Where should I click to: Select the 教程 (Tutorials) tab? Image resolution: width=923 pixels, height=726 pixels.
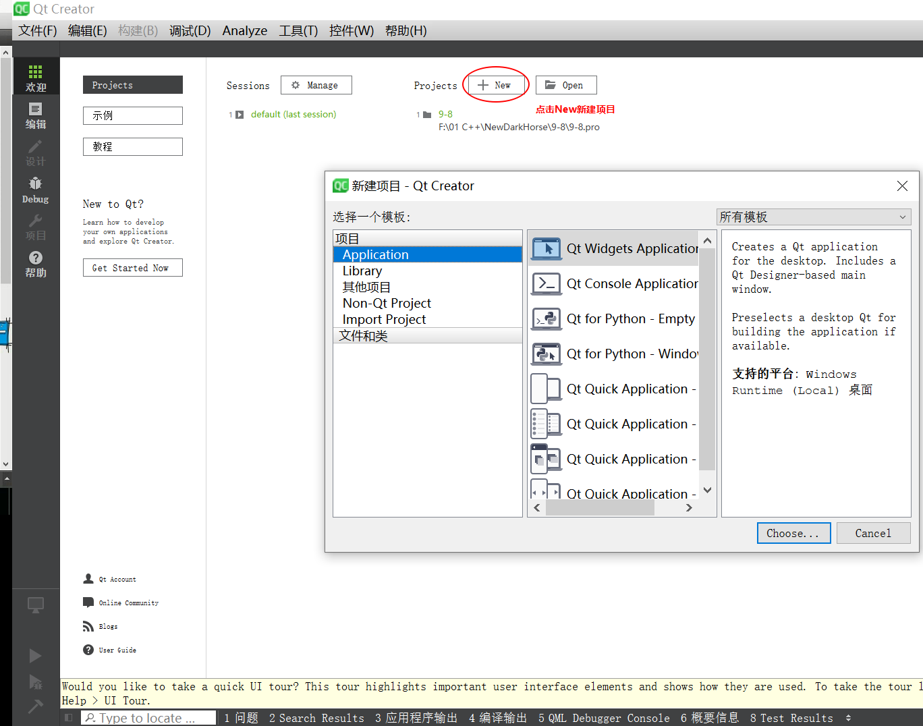click(133, 146)
